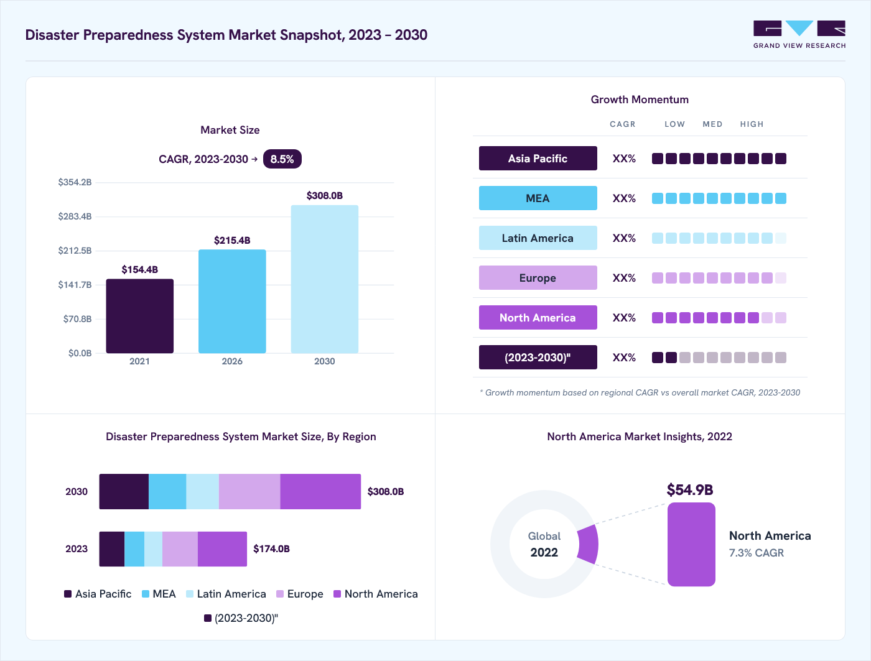Click the North America region label button
This screenshot has height=661, width=871.
pos(538,318)
